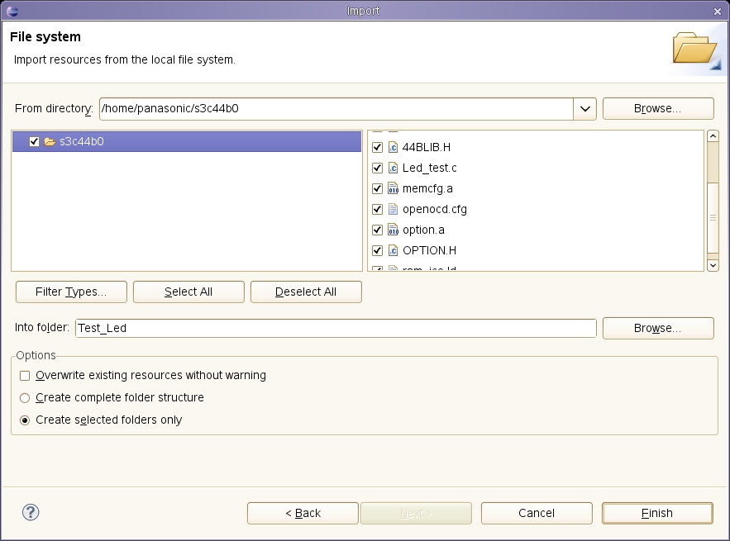Select the OPTION.H file name

tap(429, 250)
